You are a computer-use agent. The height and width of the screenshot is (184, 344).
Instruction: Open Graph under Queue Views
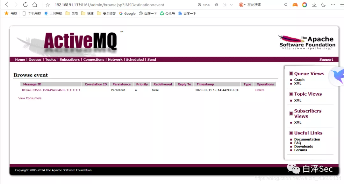click(x=299, y=80)
